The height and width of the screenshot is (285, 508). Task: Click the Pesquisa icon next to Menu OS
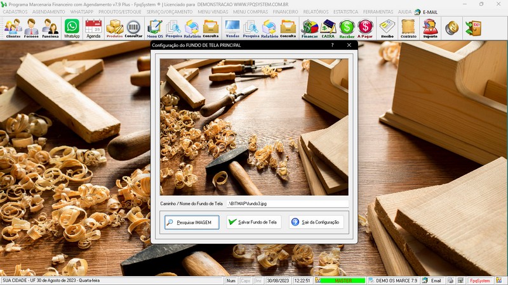[x=173, y=28]
